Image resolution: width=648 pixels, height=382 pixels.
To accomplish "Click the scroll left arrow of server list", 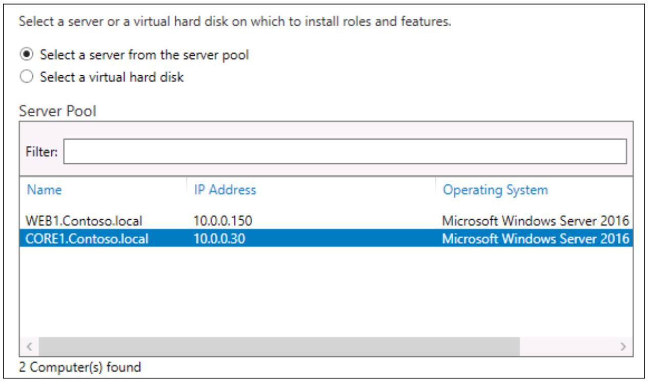I will coord(29,347).
